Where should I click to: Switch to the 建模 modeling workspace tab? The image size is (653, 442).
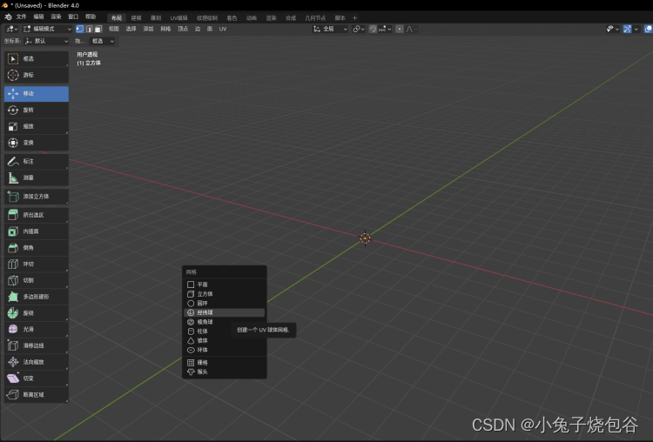[x=136, y=18]
